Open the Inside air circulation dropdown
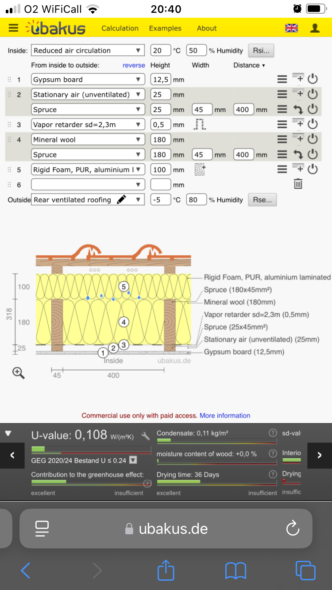The image size is (332, 590). (x=88, y=50)
